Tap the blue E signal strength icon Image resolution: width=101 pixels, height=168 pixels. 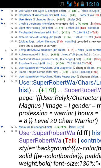point(70,4)
